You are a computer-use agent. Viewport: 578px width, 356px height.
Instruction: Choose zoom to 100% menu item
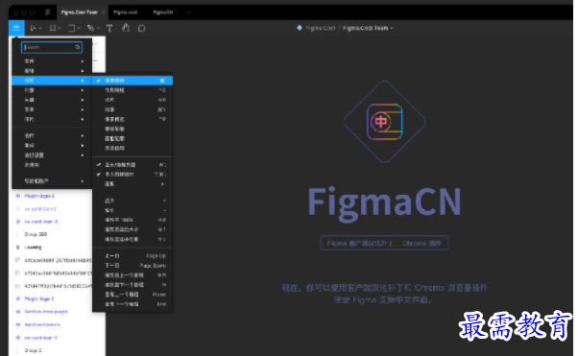(x=132, y=220)
